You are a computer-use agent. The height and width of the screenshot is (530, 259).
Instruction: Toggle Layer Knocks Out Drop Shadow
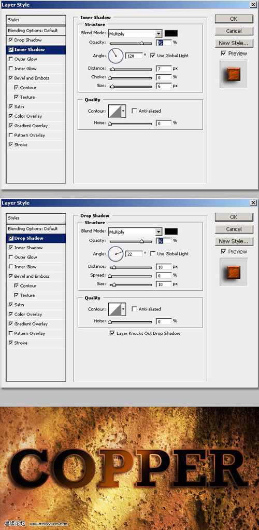coord(112,333)
